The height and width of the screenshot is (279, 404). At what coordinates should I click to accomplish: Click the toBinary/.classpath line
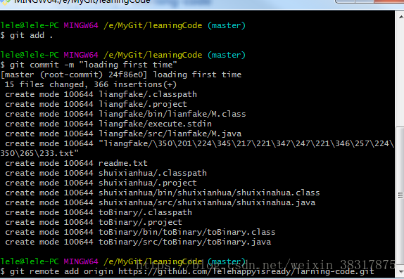(x=99, y=212)
